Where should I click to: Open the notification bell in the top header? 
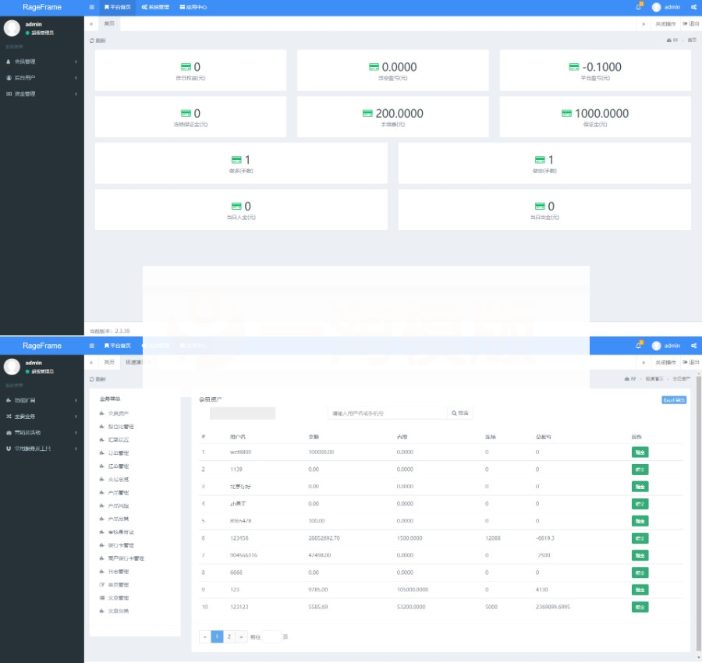coord(639,7)
